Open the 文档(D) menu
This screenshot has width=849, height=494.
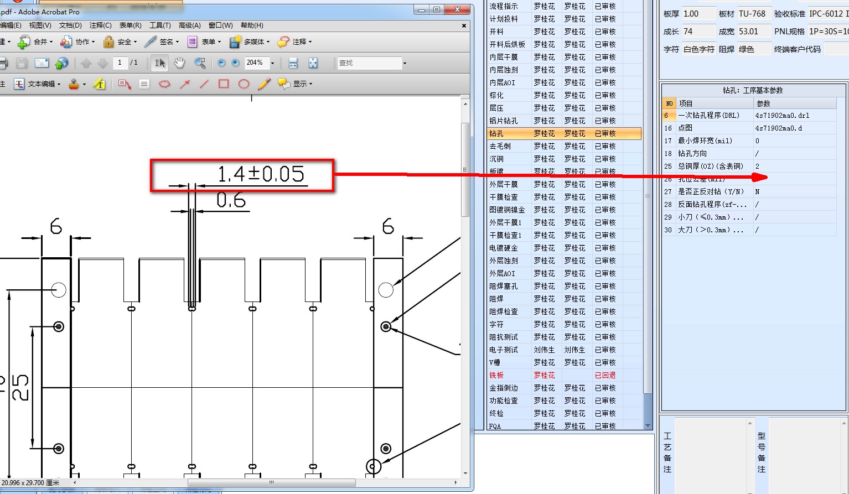(x=70, y=25)
